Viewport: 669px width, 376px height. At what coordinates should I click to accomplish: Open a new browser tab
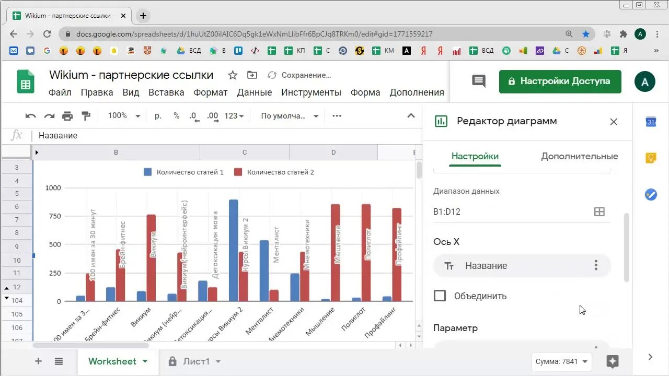tap(143, 16)
